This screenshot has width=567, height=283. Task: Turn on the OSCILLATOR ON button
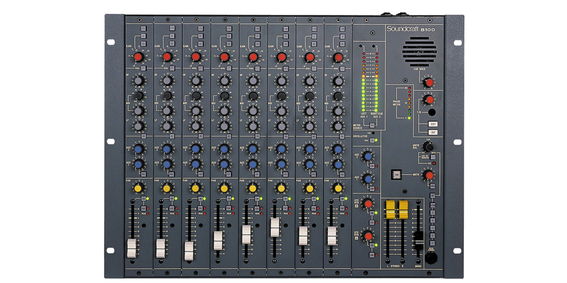pos(372,140)
